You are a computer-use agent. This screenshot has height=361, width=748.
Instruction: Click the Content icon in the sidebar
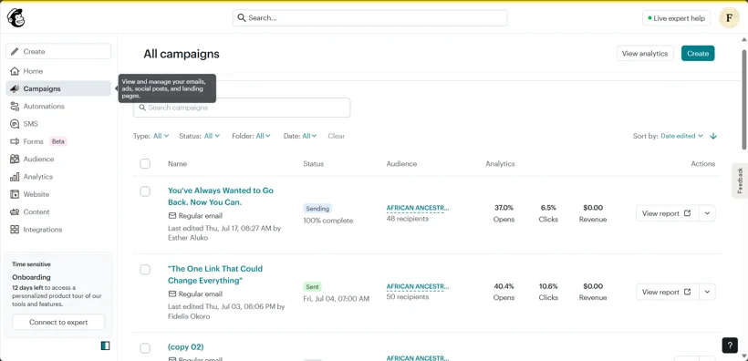coord(15,212)
